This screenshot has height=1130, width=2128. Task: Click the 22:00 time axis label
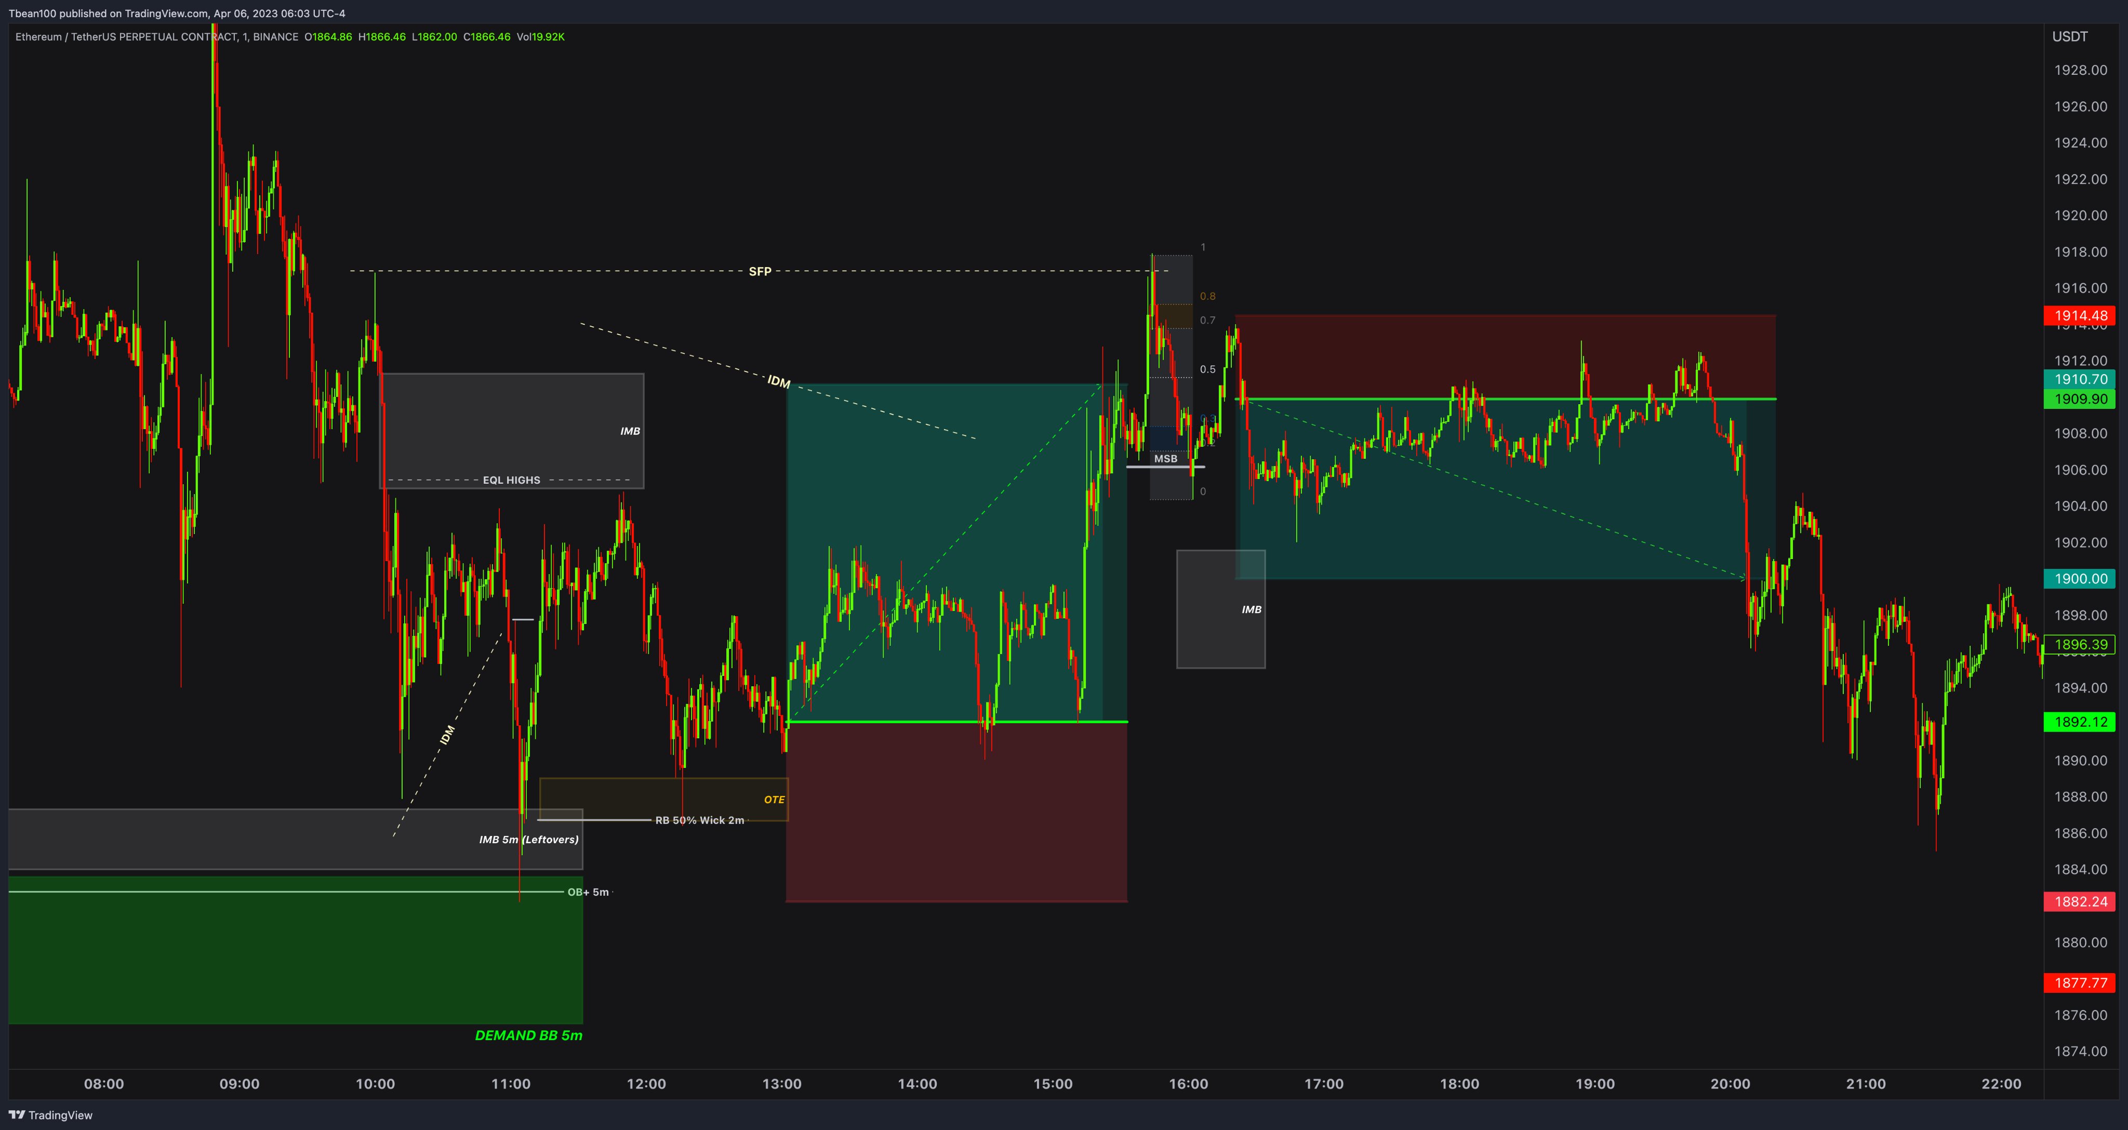click(x=2001, y=1084)
